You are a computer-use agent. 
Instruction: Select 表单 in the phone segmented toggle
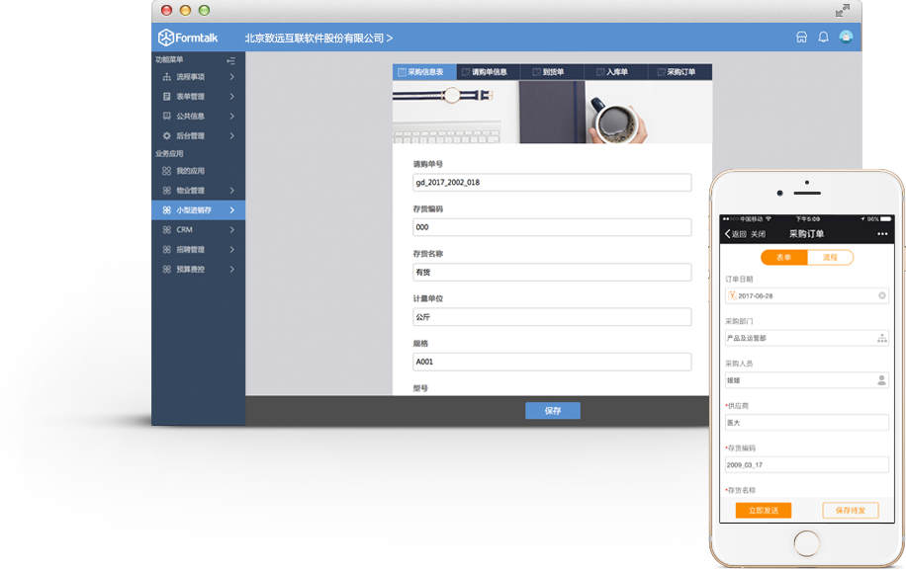pos(784,257)
